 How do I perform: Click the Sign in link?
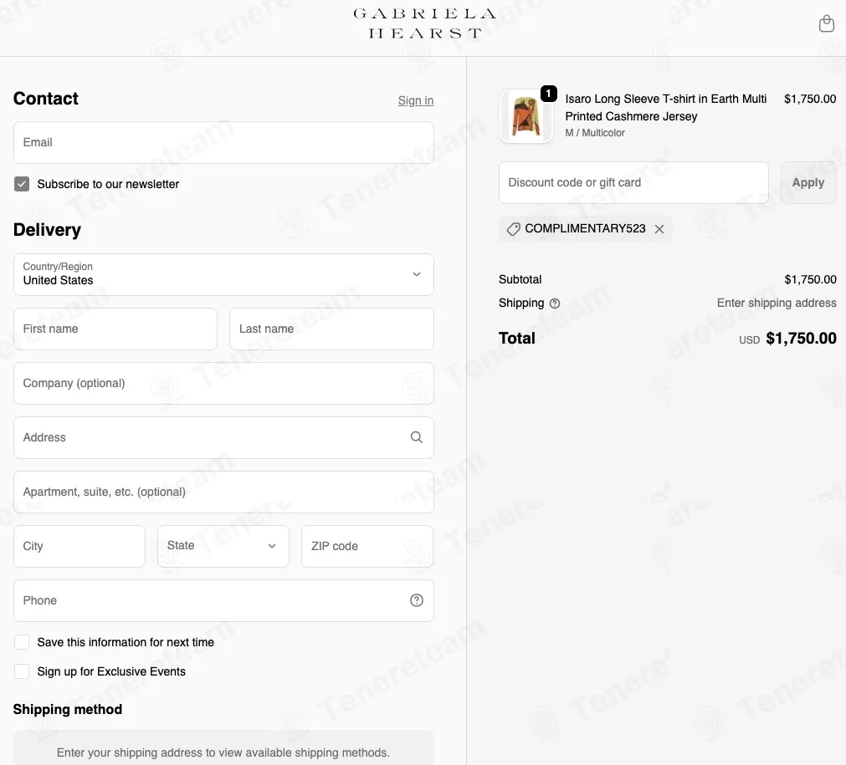pos(415,101)
